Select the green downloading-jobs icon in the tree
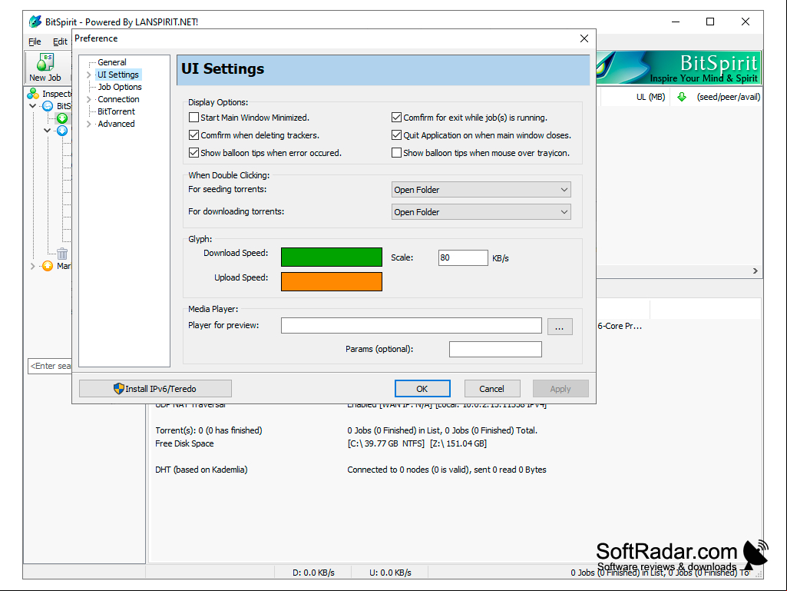The width and height of the screenshot is (787, 591). coord(62,118)
